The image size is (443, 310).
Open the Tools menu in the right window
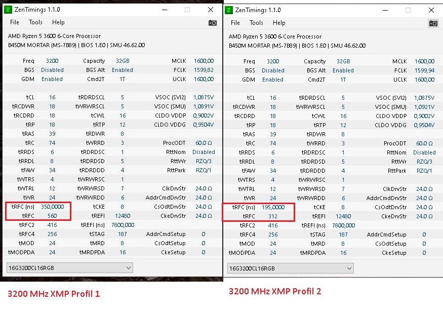(x=256, y=22)
